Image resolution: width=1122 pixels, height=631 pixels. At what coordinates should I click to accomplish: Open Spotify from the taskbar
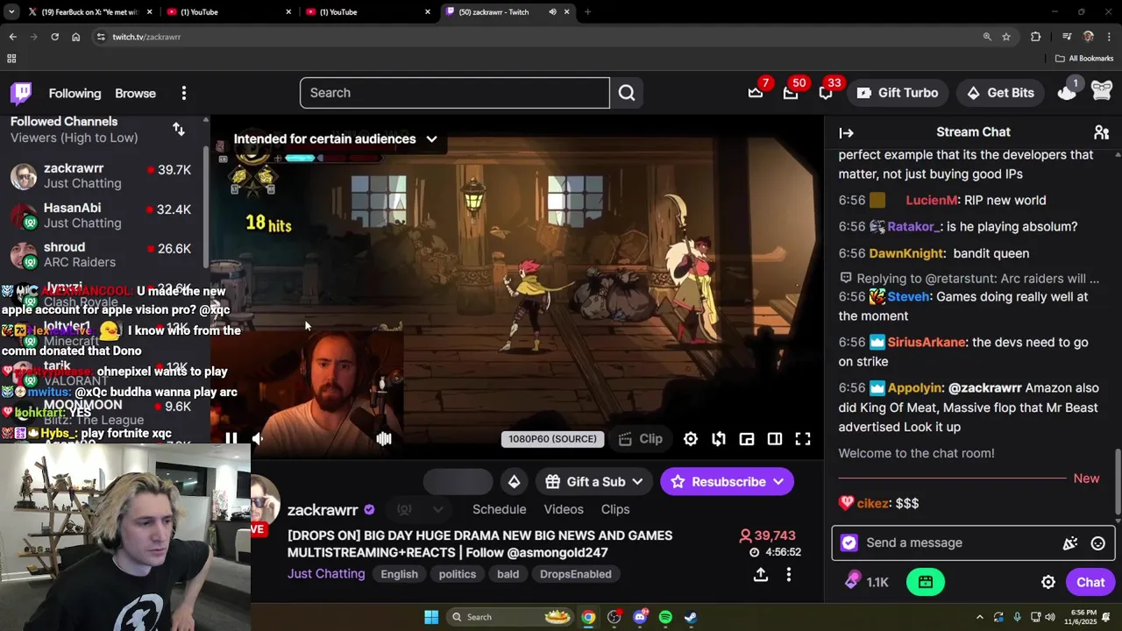tap(665, 617)
